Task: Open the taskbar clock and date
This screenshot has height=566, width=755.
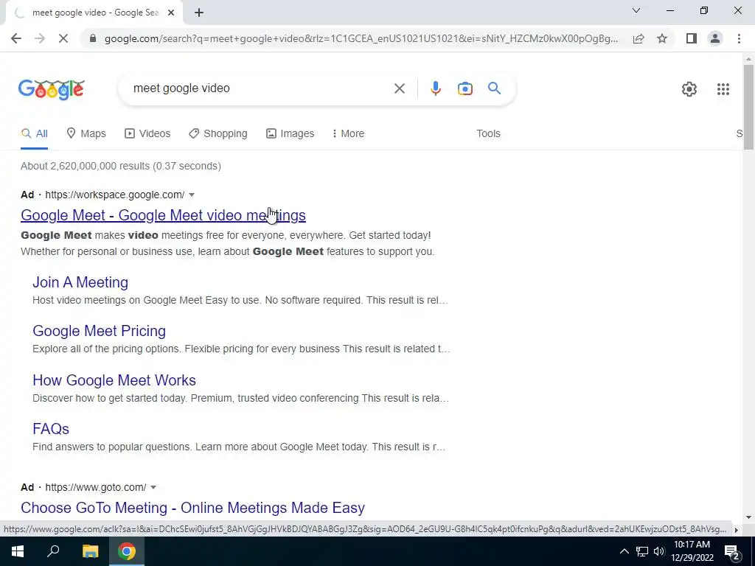Action: point(692,551)
